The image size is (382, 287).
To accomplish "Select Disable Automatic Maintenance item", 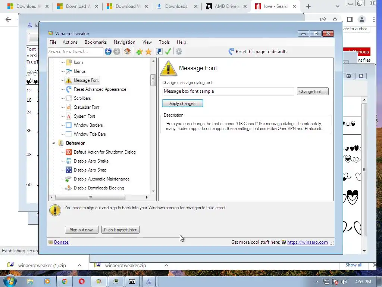I will pos(101,179).
